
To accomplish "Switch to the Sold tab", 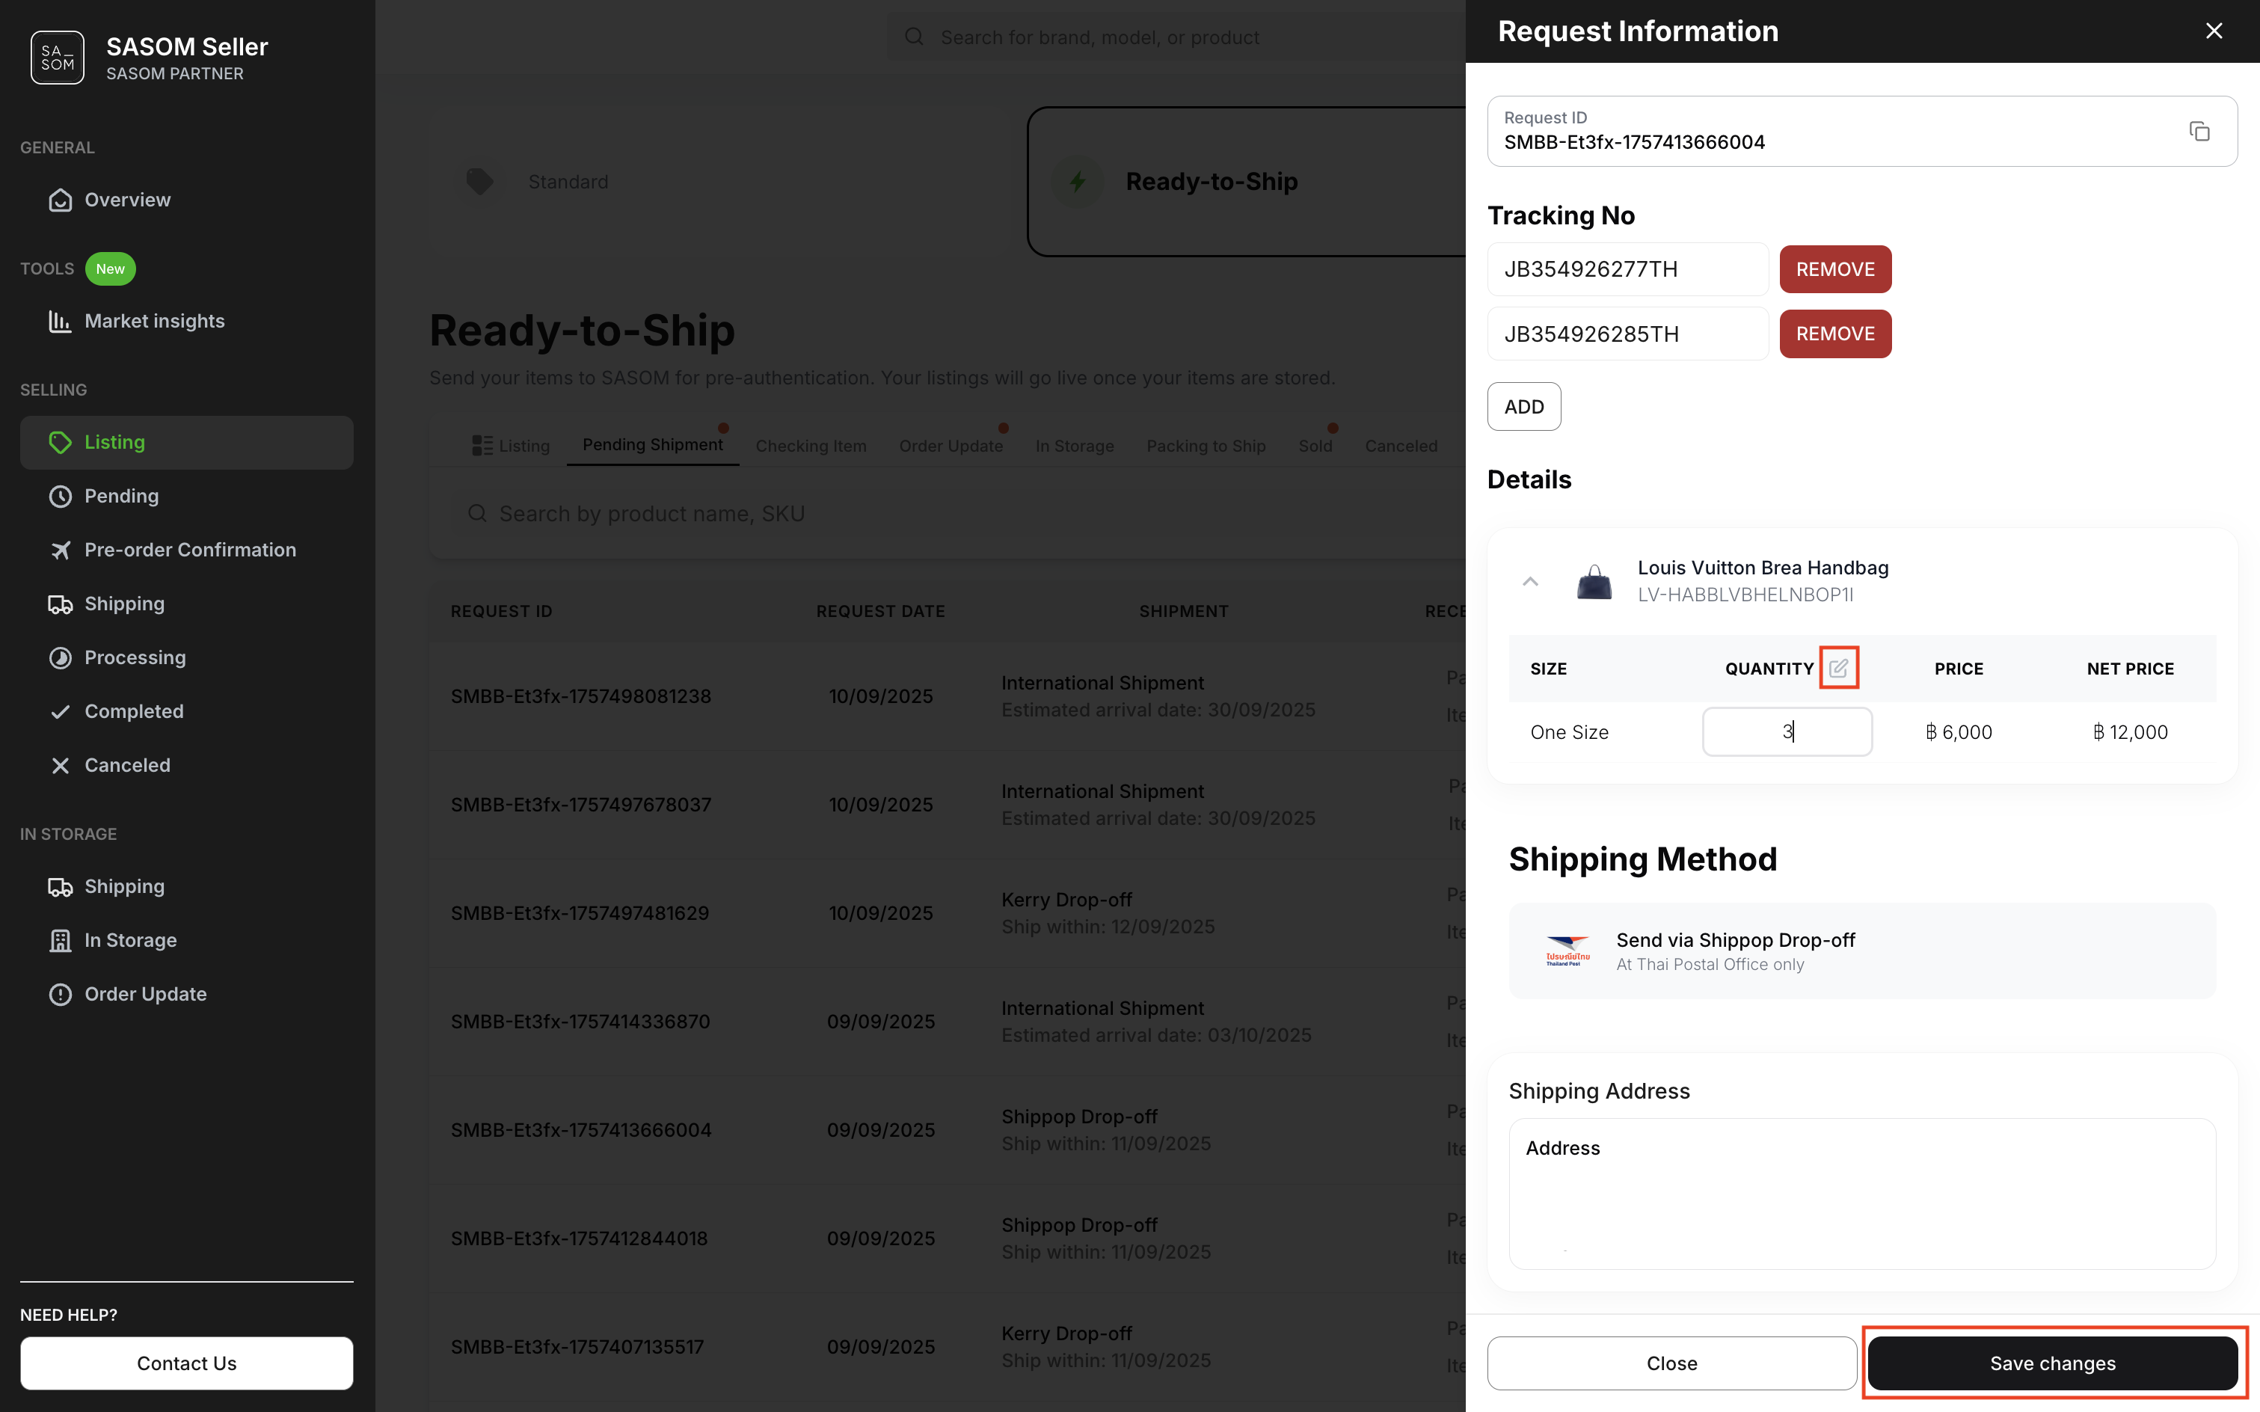I will pyautogui.click(x=1315, y=446).
